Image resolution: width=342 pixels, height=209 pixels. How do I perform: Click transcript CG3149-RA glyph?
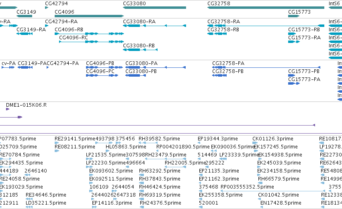coord(25,34)
